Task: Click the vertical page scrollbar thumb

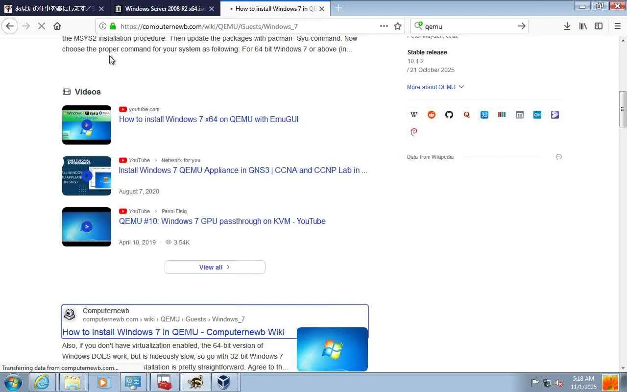Action: (623, 109)
